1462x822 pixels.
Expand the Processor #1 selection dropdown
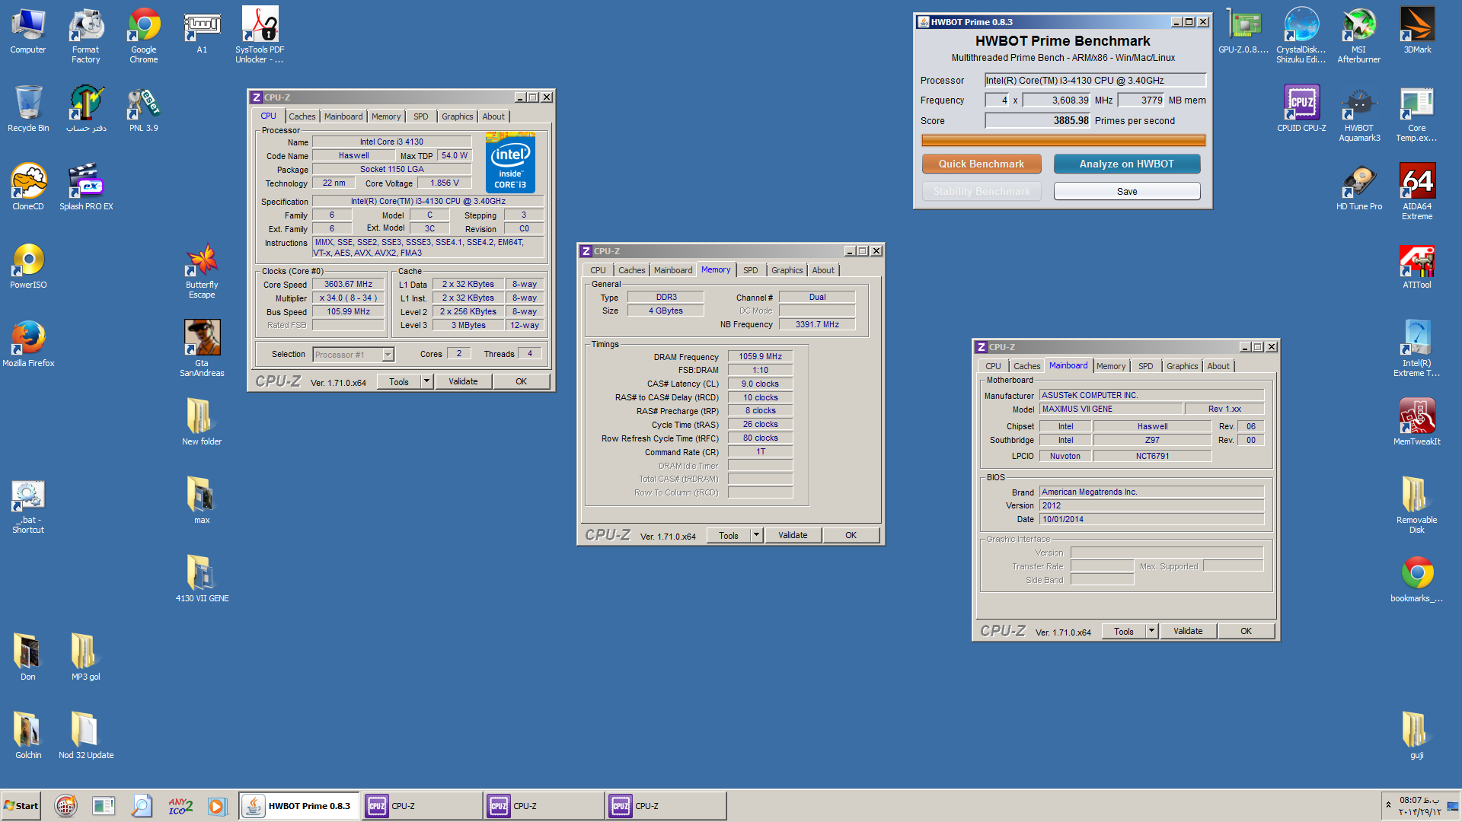point(388,355)
